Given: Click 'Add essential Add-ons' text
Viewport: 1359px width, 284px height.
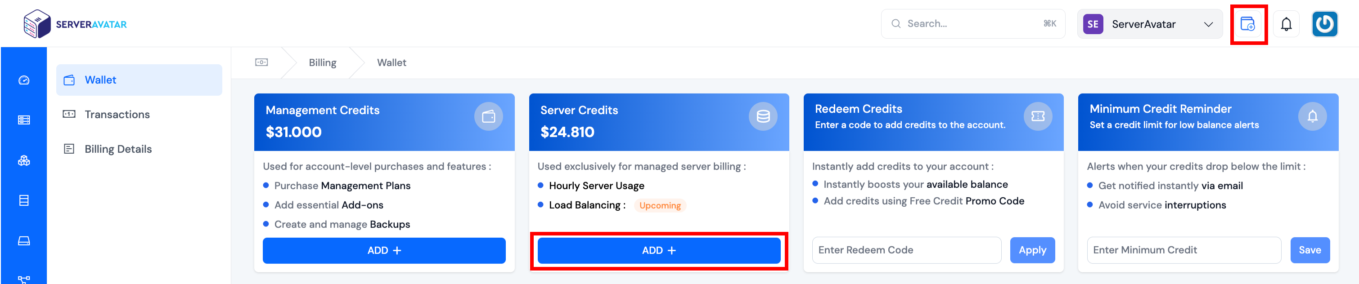Looking at the screenshot, I should click(x=328, y=205).
